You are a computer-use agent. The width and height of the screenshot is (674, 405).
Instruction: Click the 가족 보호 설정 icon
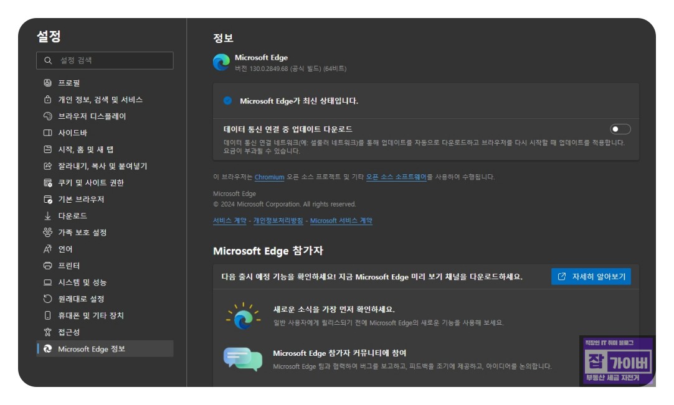click(48, 232)
